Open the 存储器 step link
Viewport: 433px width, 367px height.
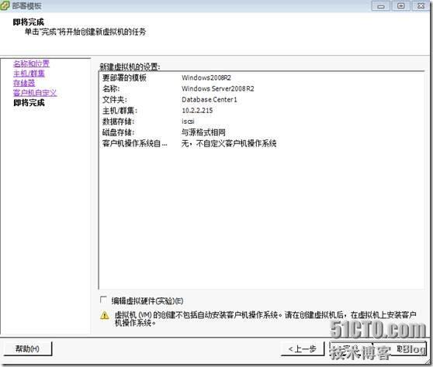(x=24, y=83)
